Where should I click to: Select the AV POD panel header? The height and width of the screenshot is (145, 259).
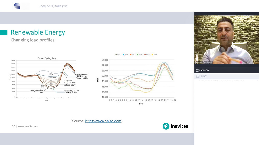pyautogui.click(x=227, y=70)
